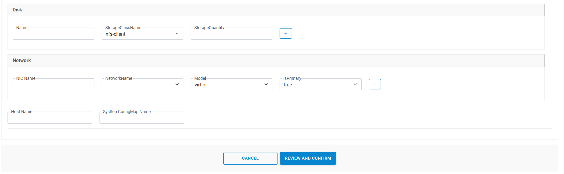Click the Host Name input field
564x174 pixels.
(50, 118)
